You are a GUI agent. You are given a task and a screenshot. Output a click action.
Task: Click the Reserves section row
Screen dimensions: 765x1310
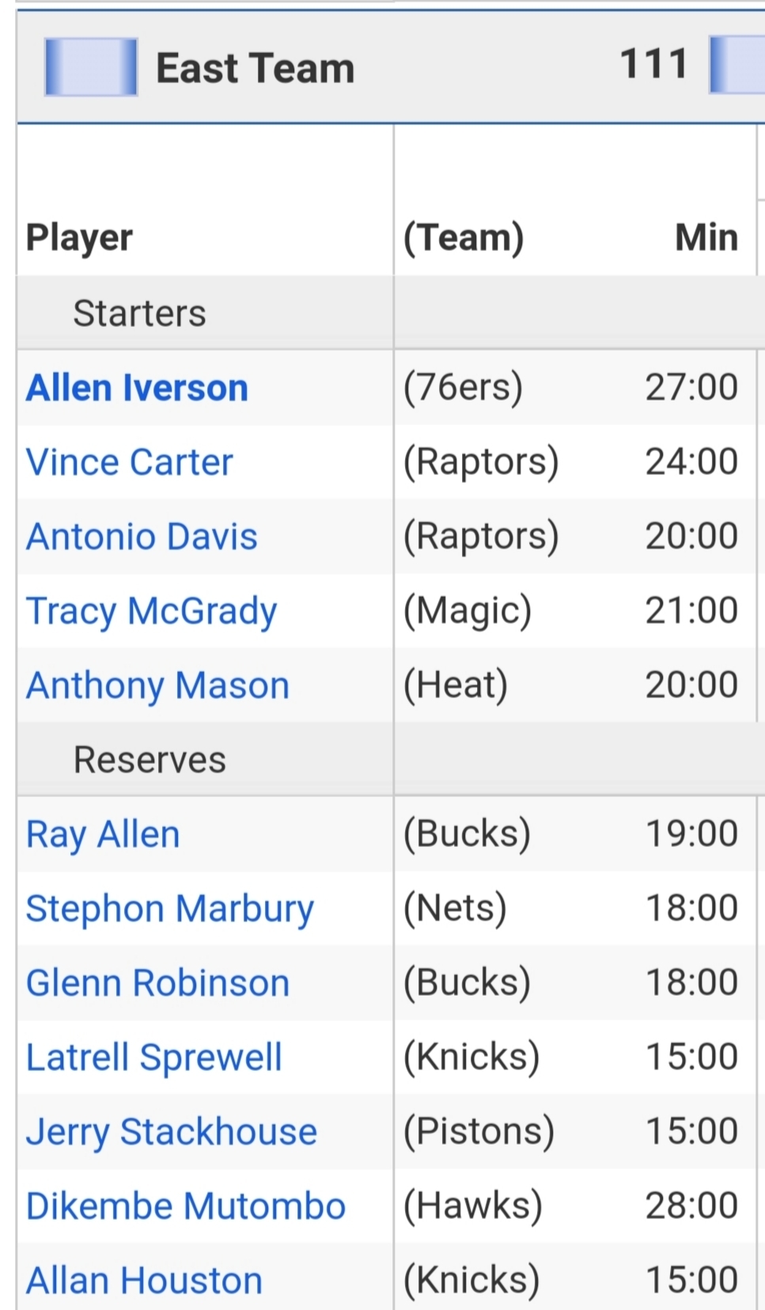(x=150, y=760)
